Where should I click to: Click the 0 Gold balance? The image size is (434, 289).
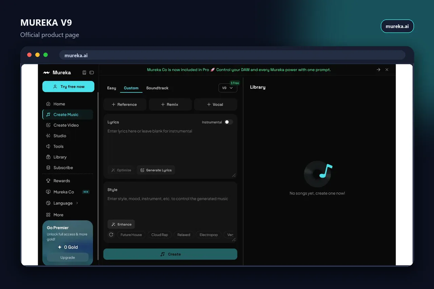tap(67, 247)
